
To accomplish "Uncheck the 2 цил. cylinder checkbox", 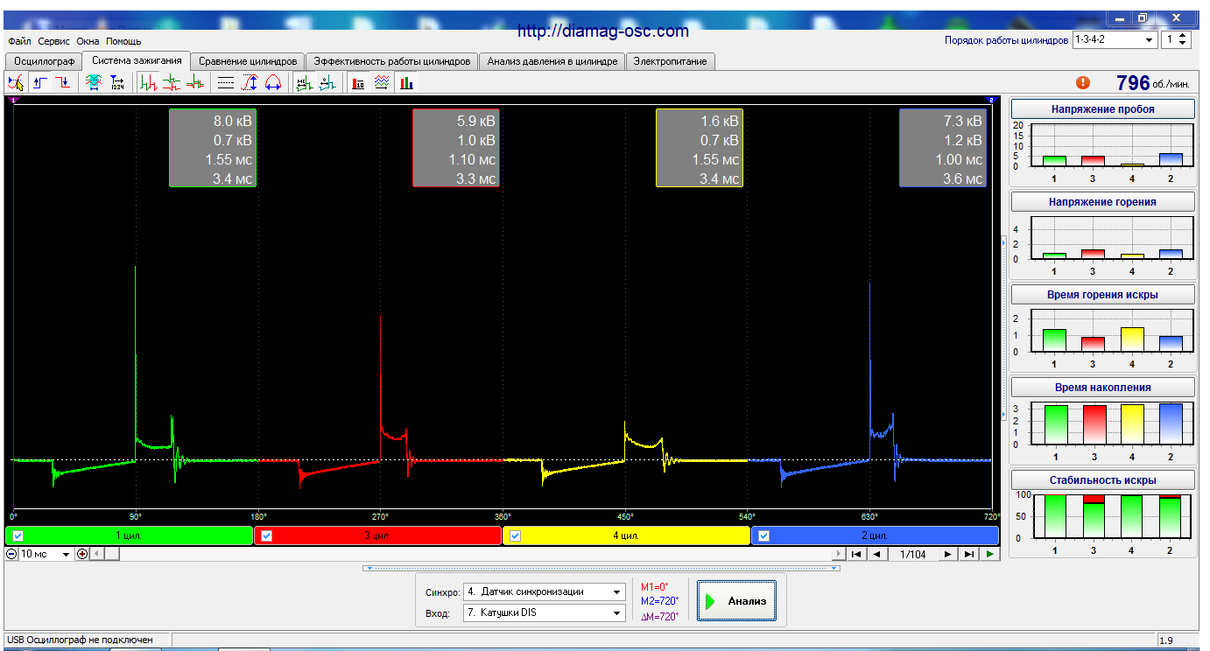I will pos(764,536).
